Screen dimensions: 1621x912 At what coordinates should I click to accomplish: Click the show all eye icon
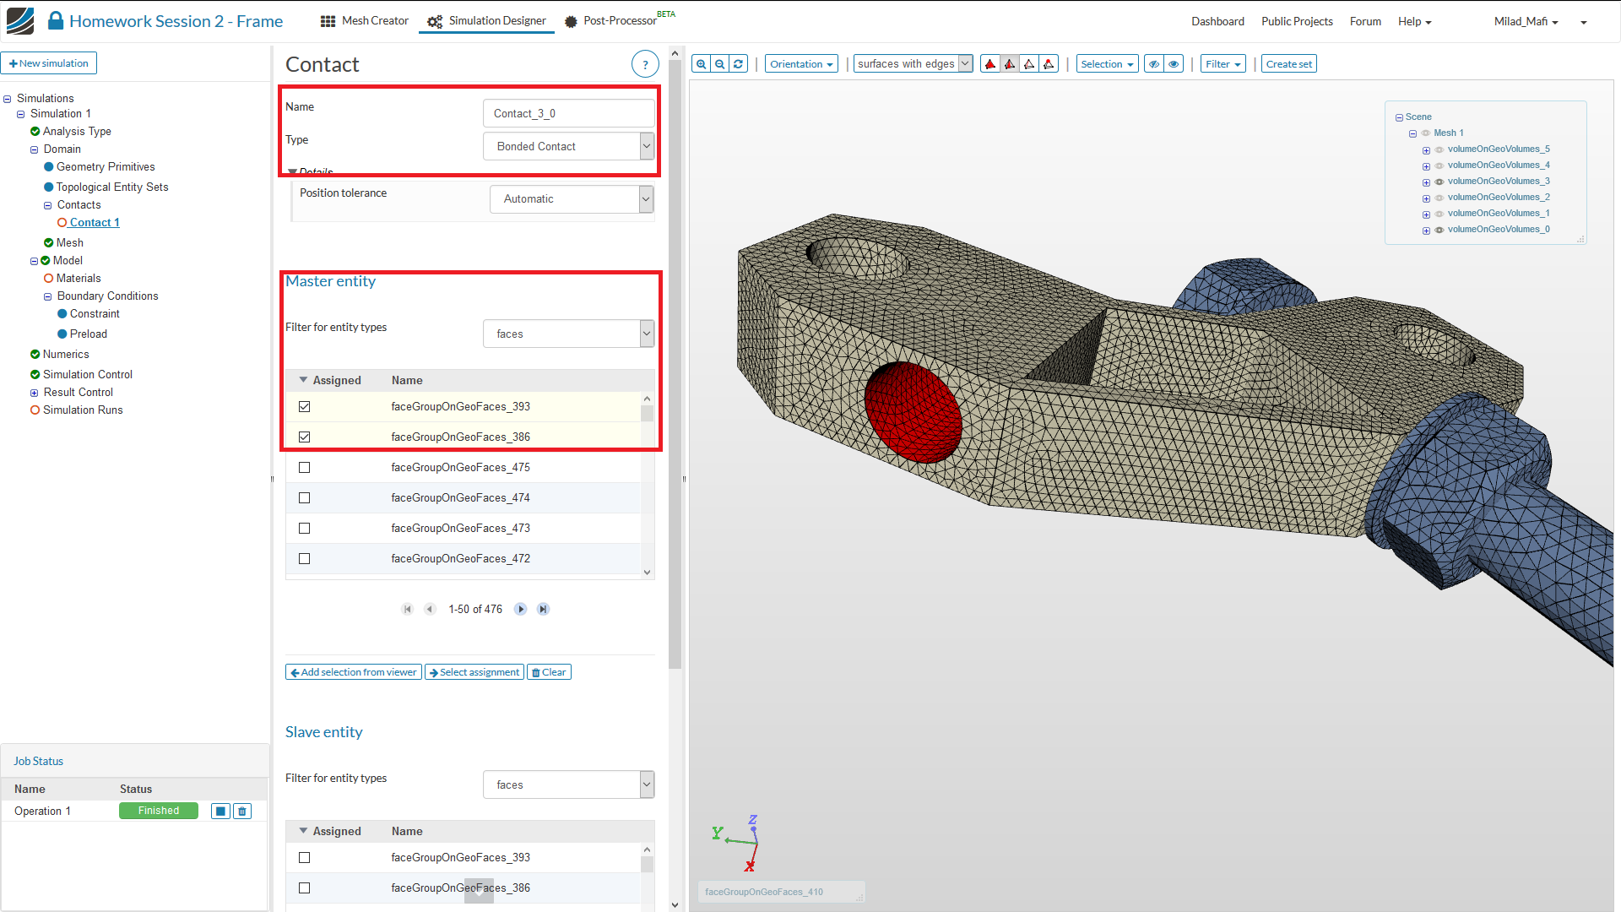coord(1174,64)
